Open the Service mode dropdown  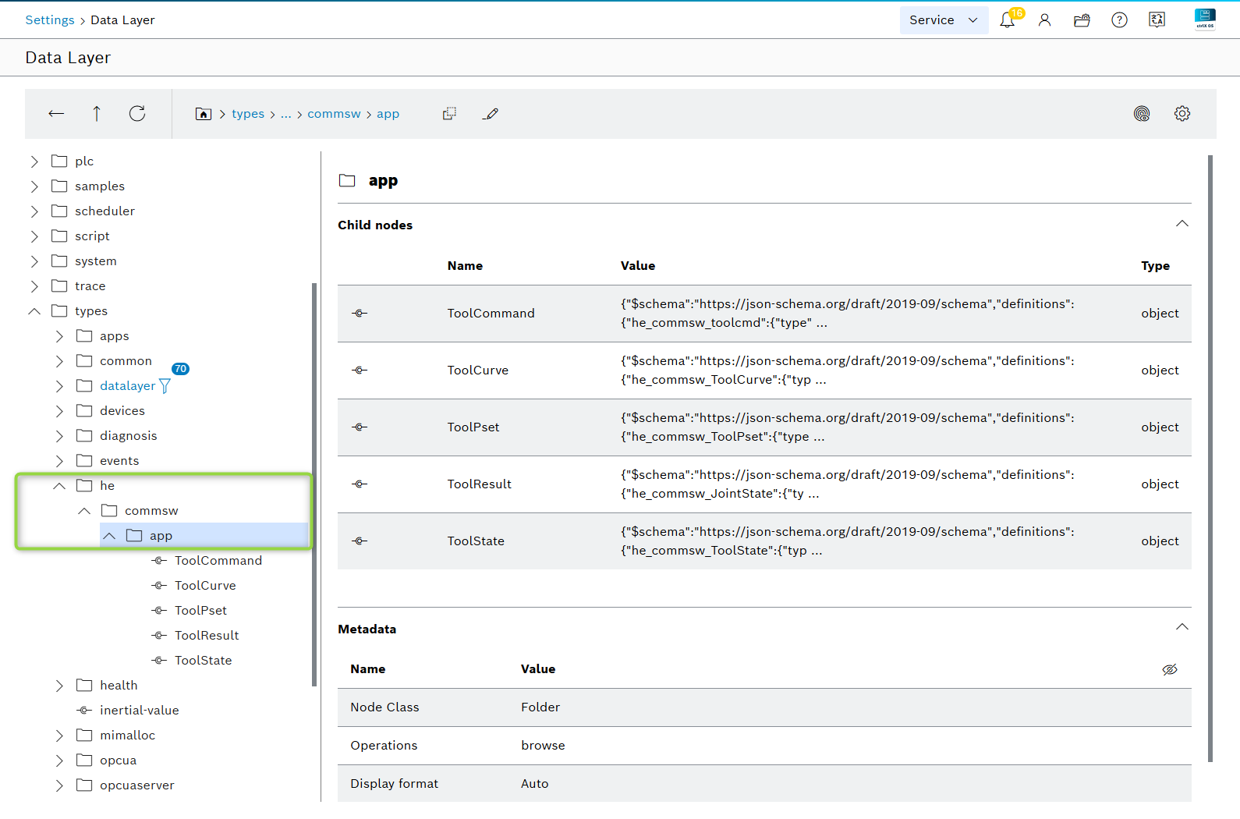pos(943,20)
